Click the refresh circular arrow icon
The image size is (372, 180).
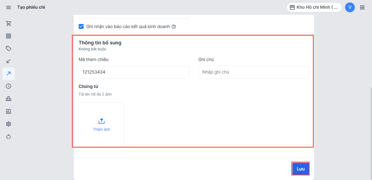pos(8,136)
